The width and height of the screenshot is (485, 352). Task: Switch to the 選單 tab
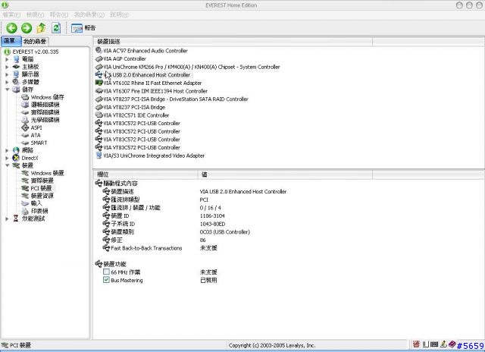11,41
